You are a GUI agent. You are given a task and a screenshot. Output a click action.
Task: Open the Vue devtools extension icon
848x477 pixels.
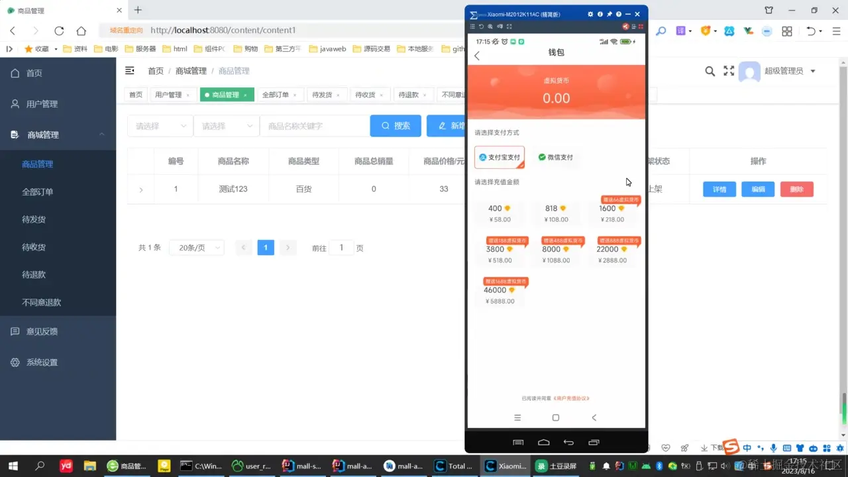click(x=749, y=30)
